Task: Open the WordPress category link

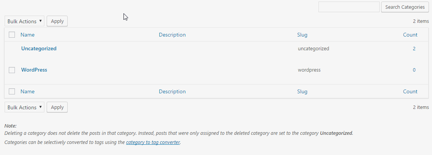Action: tap(34, 70)
